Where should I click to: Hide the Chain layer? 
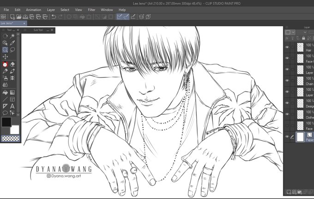point(287,81)
